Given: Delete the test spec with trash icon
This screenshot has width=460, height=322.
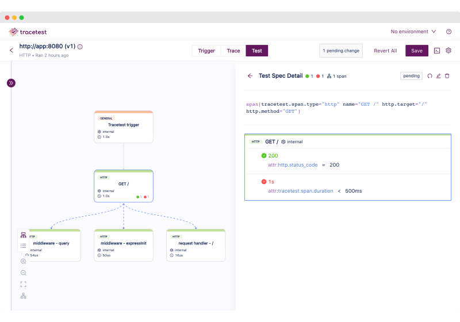Looking at the screenshot, I should click(447, 76).
